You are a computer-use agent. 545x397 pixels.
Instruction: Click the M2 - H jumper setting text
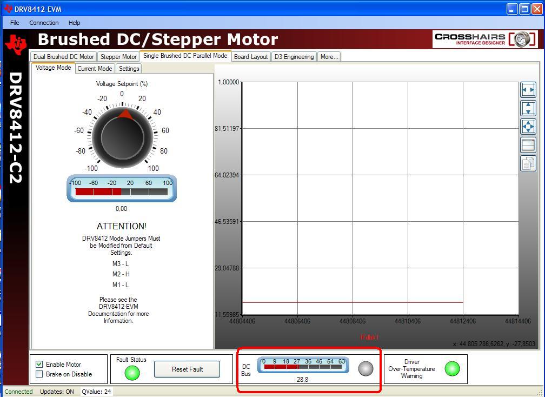point(121,274)
